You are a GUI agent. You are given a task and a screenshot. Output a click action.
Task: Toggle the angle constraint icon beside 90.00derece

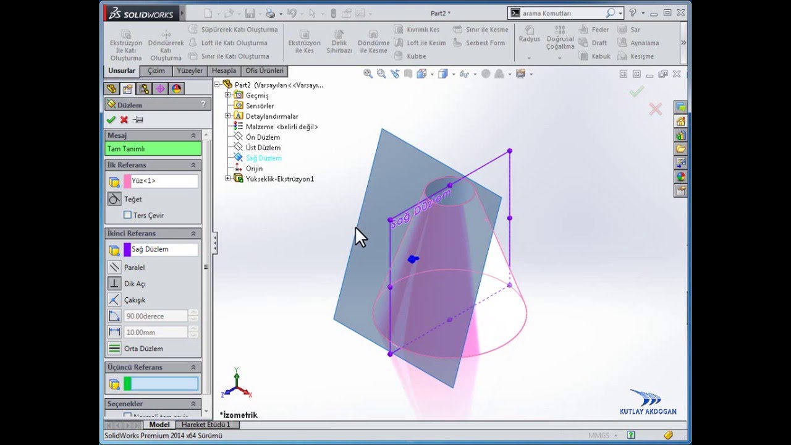[x=114, y=316]
